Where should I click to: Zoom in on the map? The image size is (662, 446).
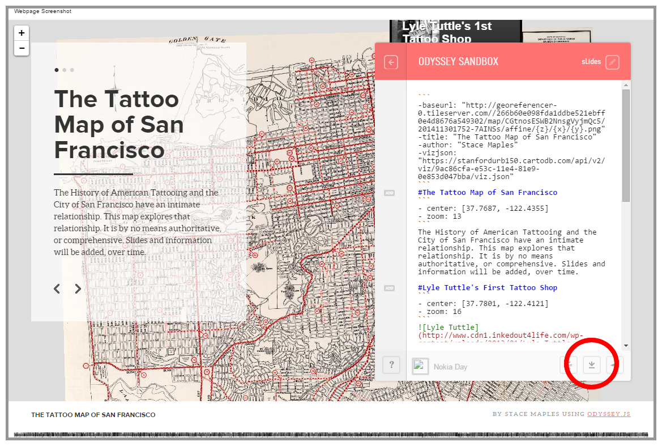22,33
